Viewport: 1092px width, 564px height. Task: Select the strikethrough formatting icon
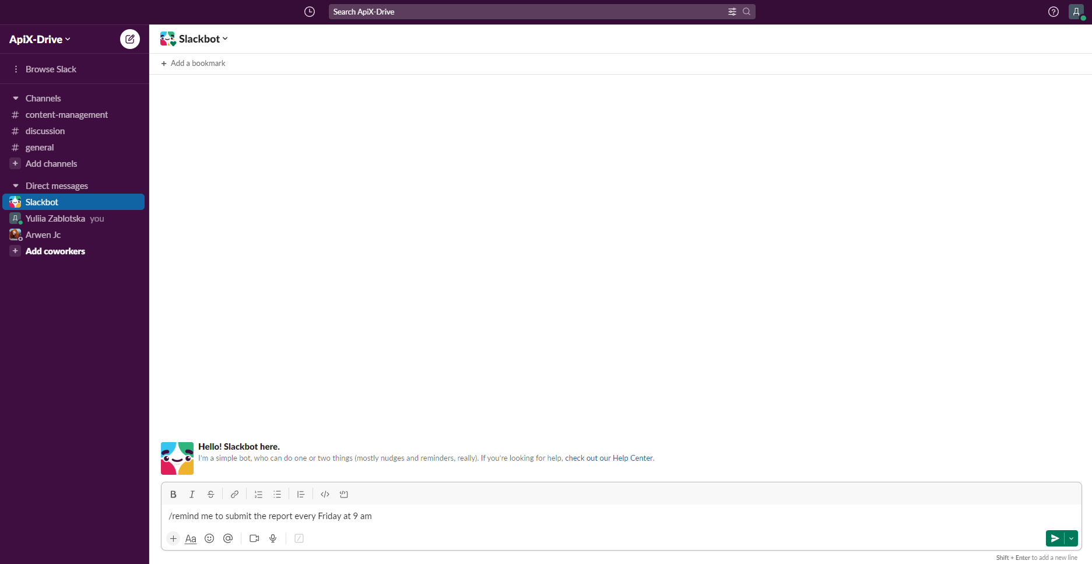[x=210, y=494]
